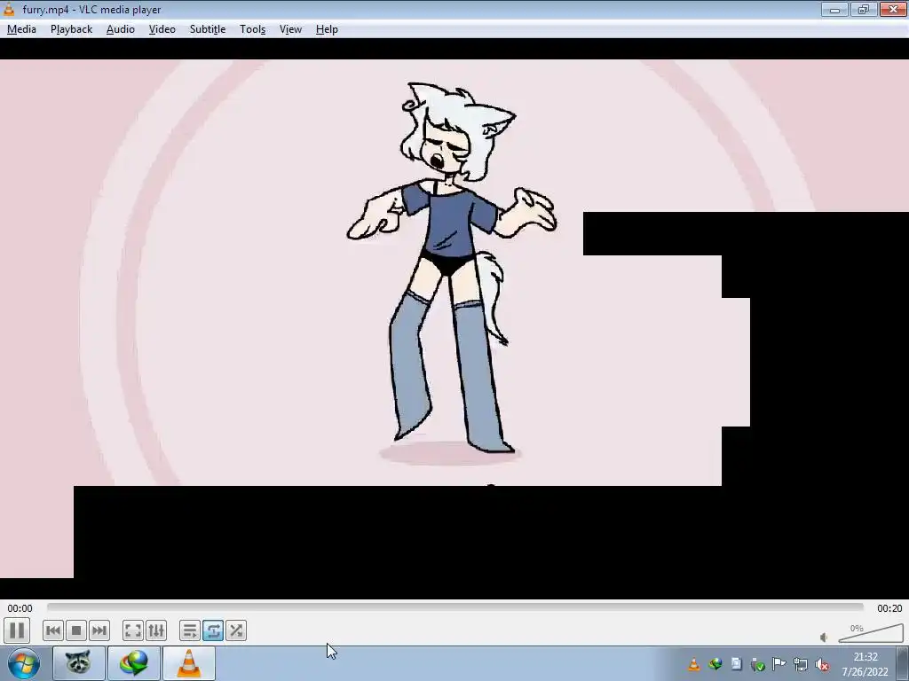909x681 pixels.
Task: Open the View menu
Action: tap(290, 29)
